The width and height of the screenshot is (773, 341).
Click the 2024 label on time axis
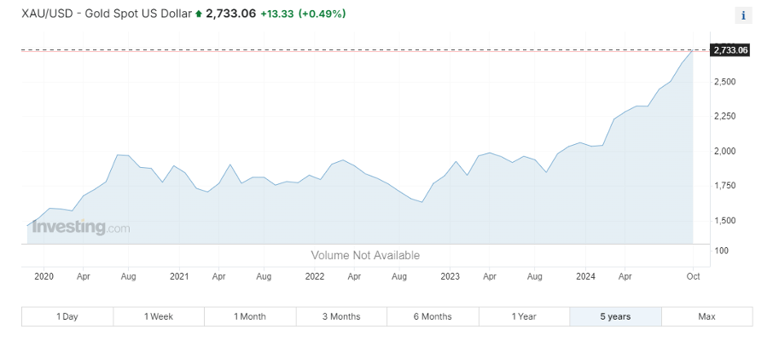point(585,276)
